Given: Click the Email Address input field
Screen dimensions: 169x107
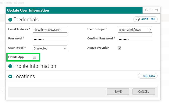Looking at the screenshot, I should click(50, 30).
